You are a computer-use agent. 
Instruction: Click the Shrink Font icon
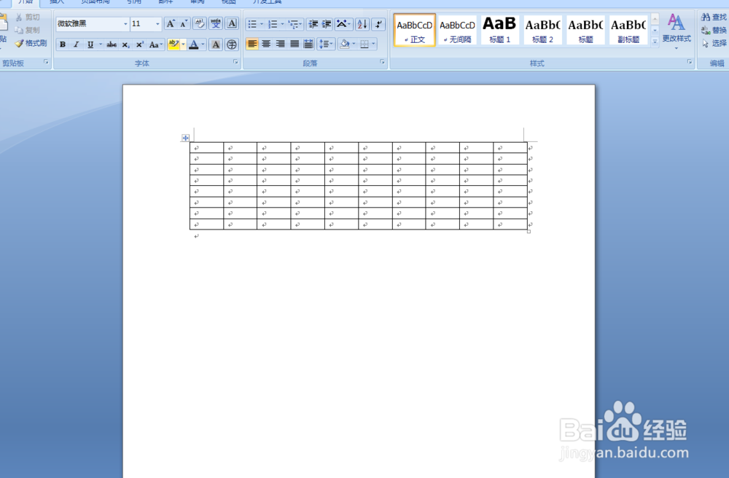point(184,24)
